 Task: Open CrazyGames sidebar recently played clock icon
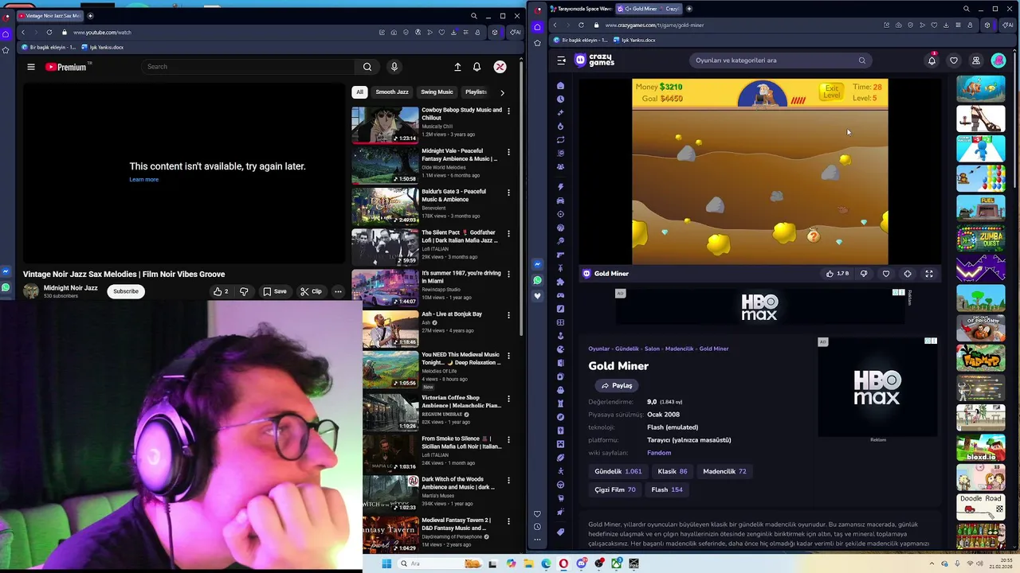(x=561, y=99)
